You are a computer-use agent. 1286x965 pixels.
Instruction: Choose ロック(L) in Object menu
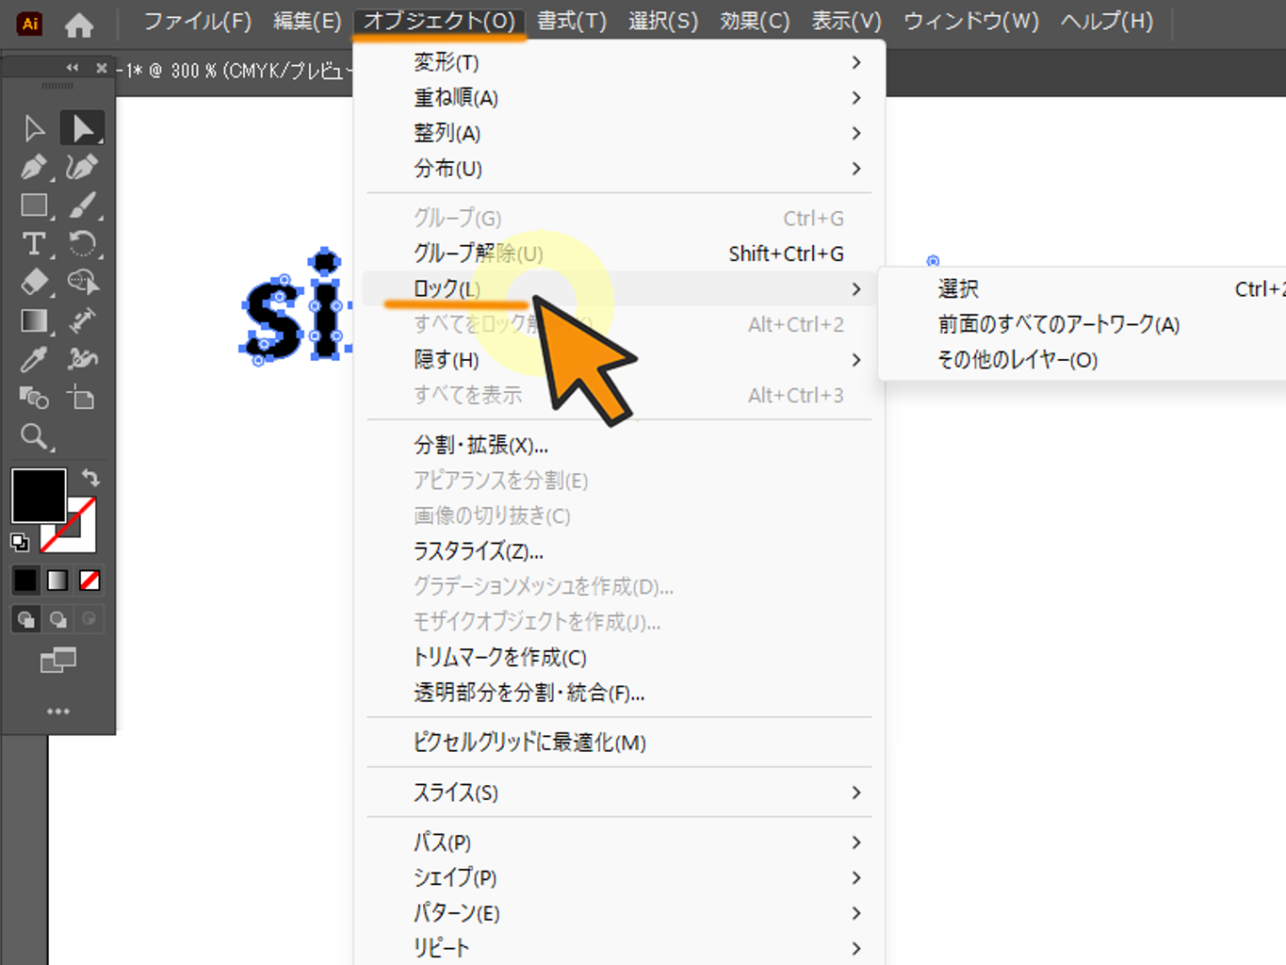pyautogui.click(x=619, y=289)
